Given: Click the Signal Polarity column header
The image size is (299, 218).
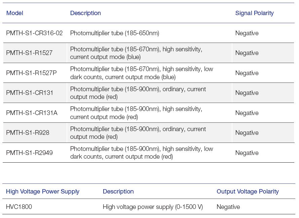Looking at the screenshot, I should point(254,13).
